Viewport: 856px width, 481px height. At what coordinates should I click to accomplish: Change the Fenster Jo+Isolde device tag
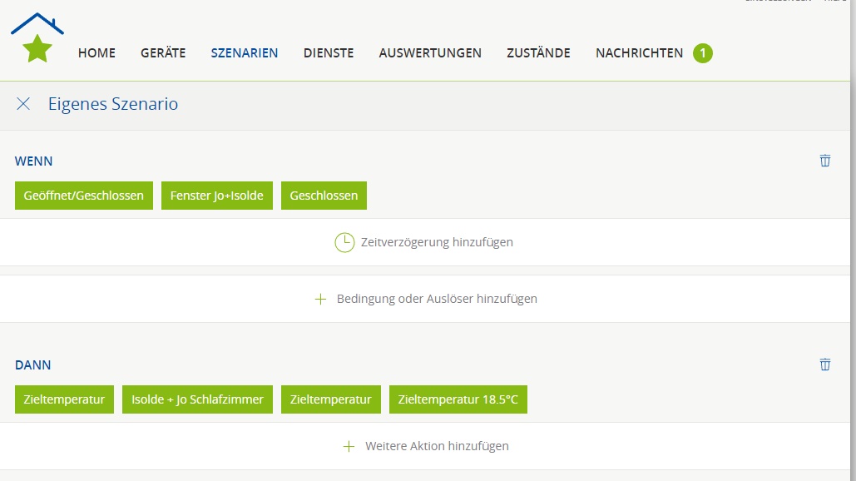point(216,196)
